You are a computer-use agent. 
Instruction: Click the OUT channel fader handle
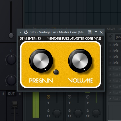(15, 104)
